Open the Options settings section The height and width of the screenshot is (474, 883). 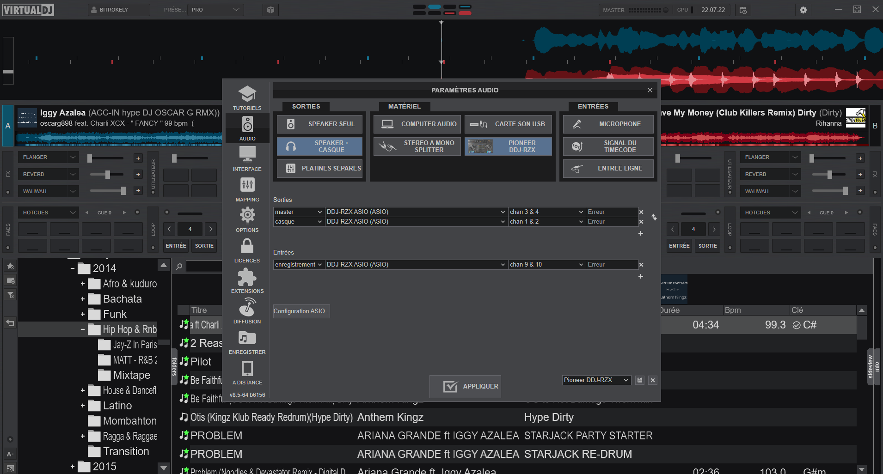click(247, 220)
